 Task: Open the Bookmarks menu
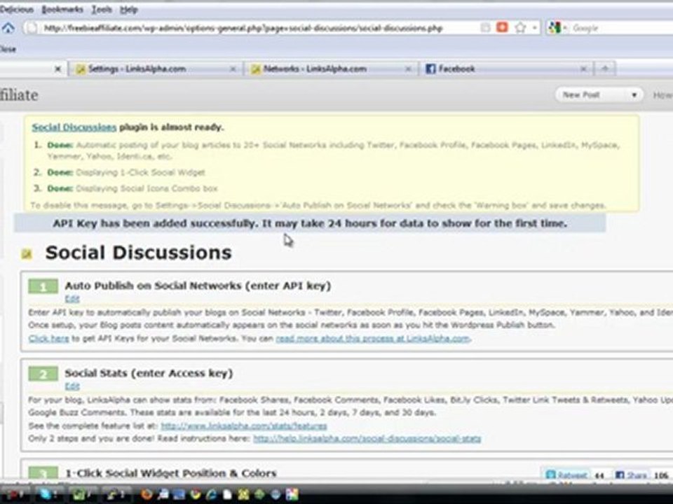click(x=62, y=9)
